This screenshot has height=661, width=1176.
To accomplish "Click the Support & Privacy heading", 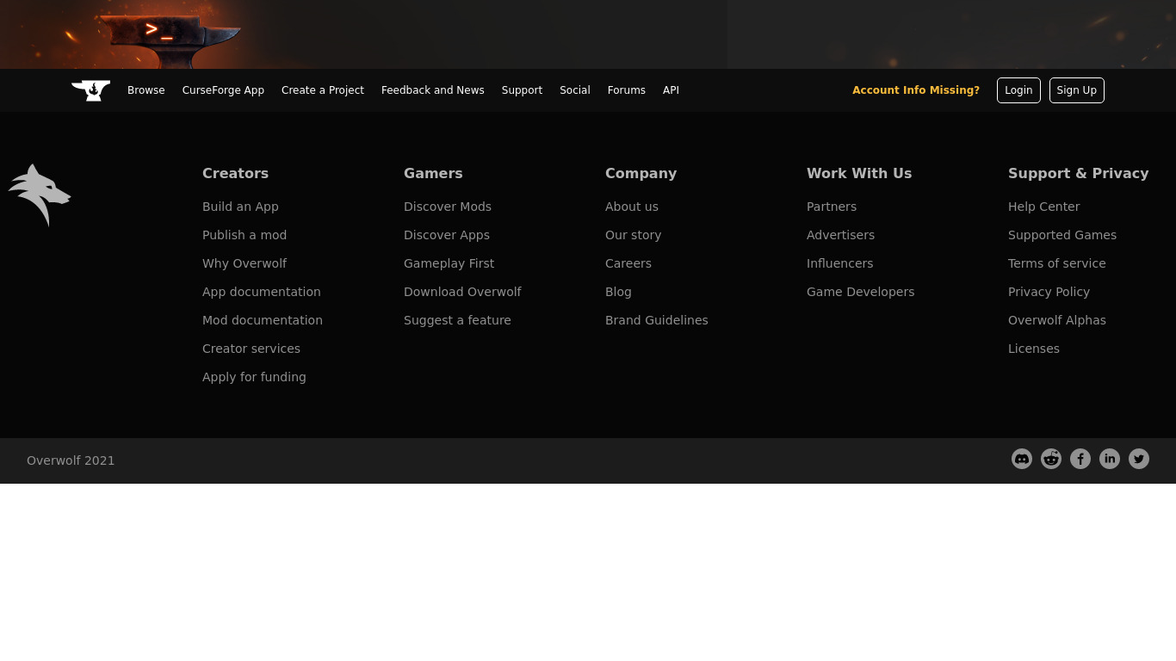I will (1078, 173).
